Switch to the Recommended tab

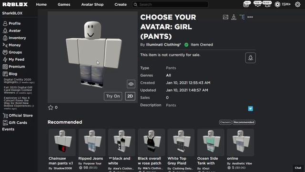tap(244, 122)
